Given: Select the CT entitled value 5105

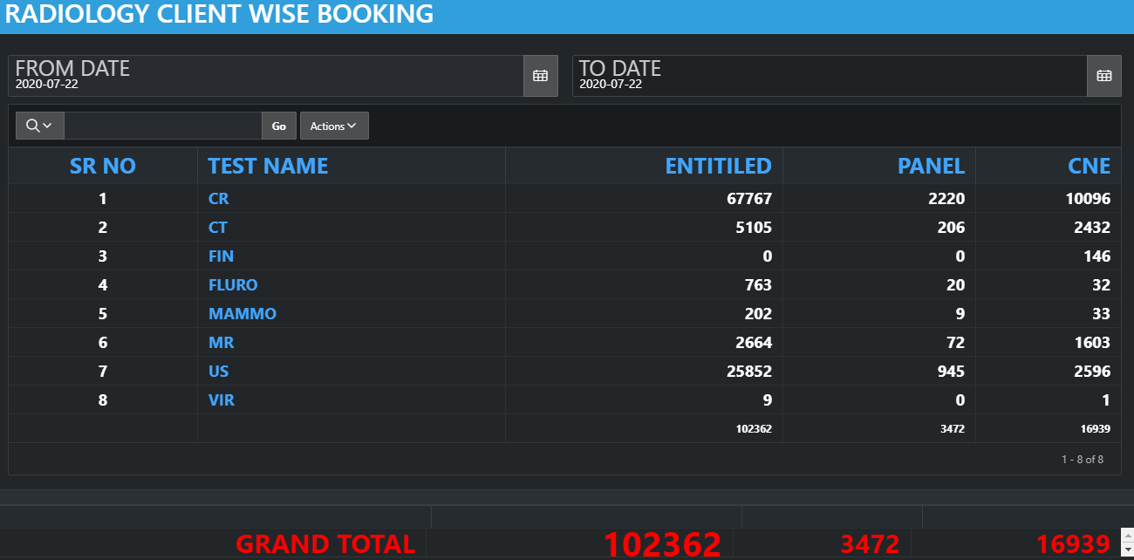Looking at the screenshot, I should (754, 228).
